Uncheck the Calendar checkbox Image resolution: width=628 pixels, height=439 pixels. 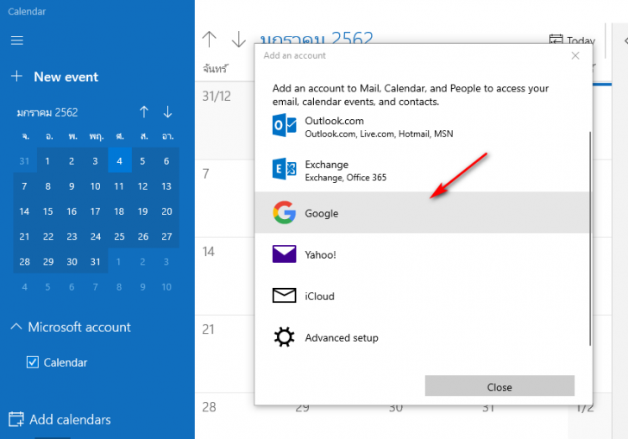[33, 362]
